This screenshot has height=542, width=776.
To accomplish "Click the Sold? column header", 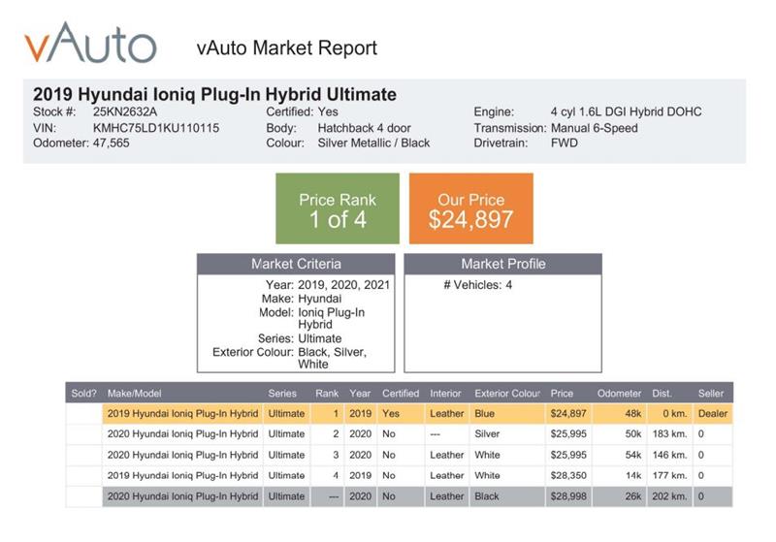I will tap(84, 394).
